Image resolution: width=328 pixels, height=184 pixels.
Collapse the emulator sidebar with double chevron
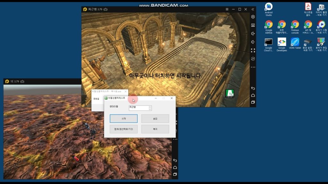(253, 9)
